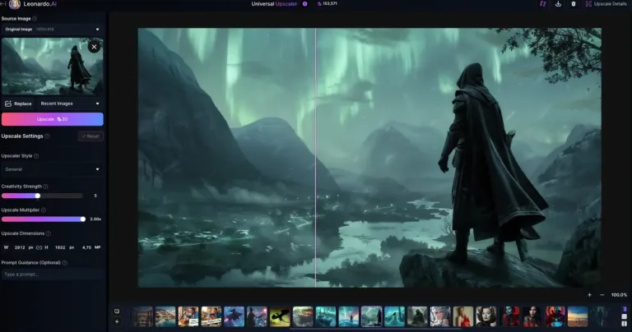The height and width of the screenshot is (332, 632).
Task: Open the Original Image dropdown
Action: click(52, 30)
